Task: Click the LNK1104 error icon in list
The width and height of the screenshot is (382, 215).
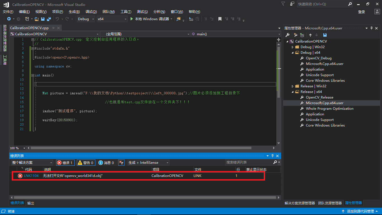Action: pyautogui.click(x=20, y=176)
